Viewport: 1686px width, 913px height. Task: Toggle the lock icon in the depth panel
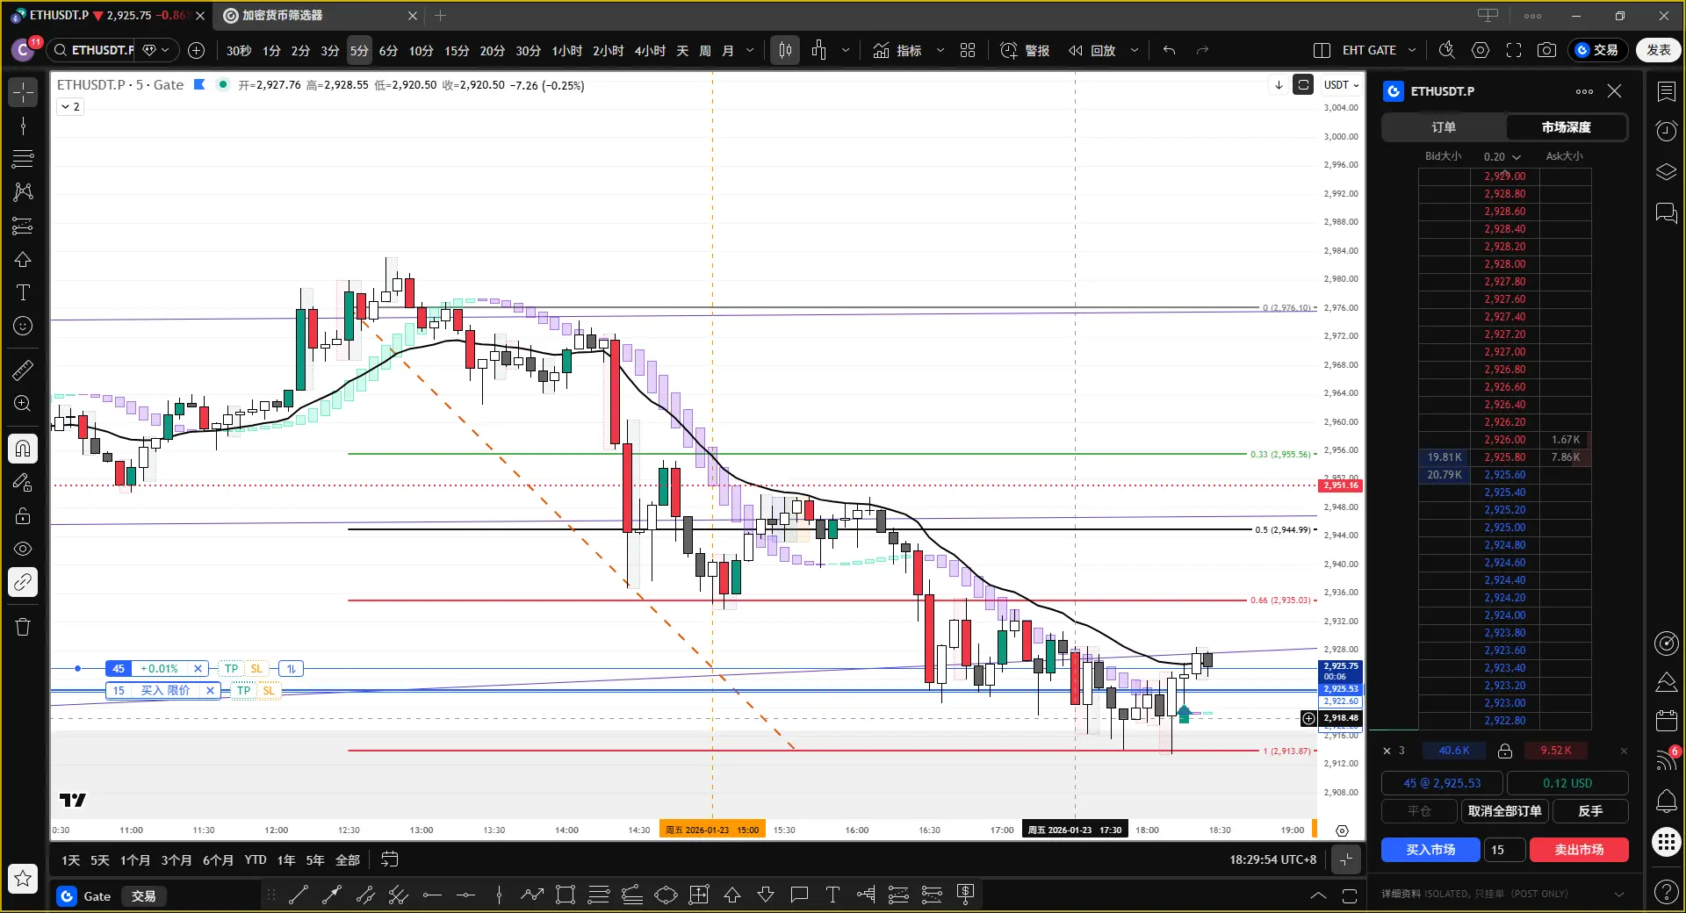[1505, 751]
